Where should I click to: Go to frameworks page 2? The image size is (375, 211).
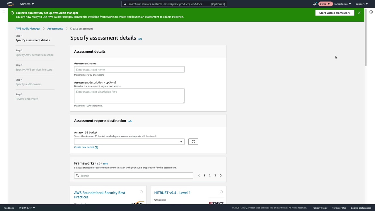pos(210,176)
